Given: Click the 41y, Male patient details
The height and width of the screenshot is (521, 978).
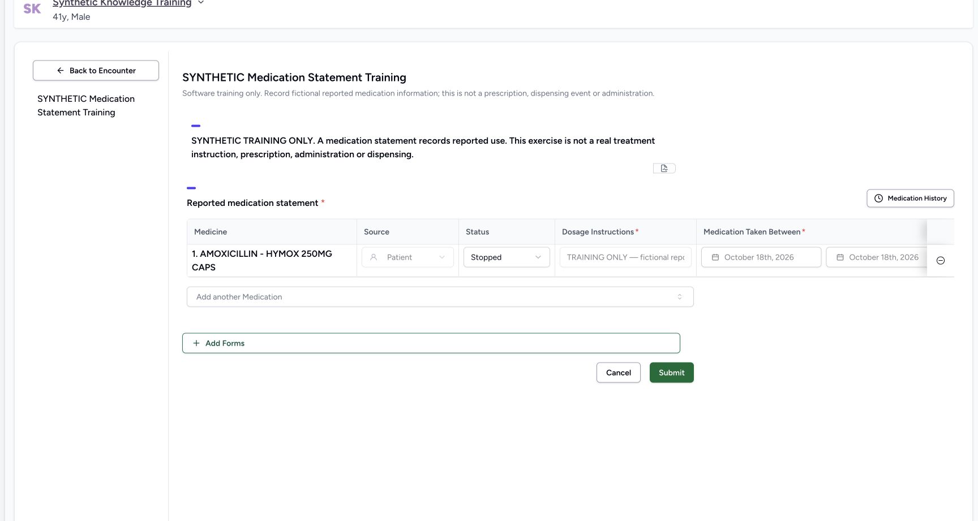Looking at the screenshot, I should coord(71,17).
